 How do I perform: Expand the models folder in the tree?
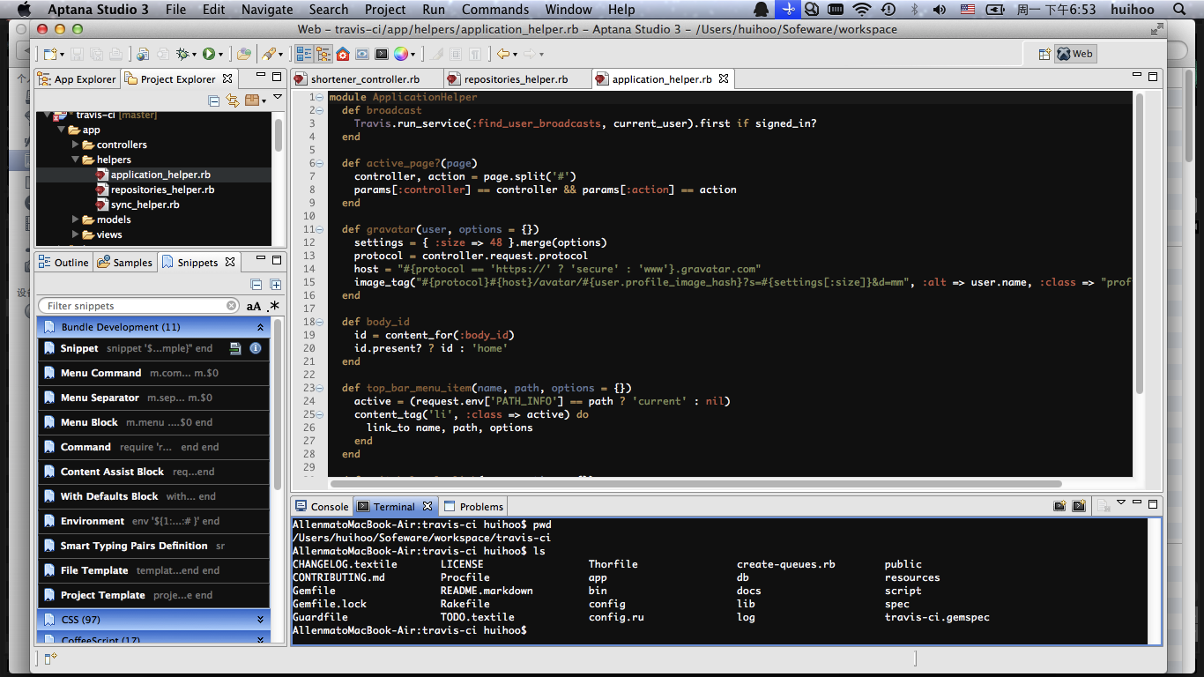(76, 219)
